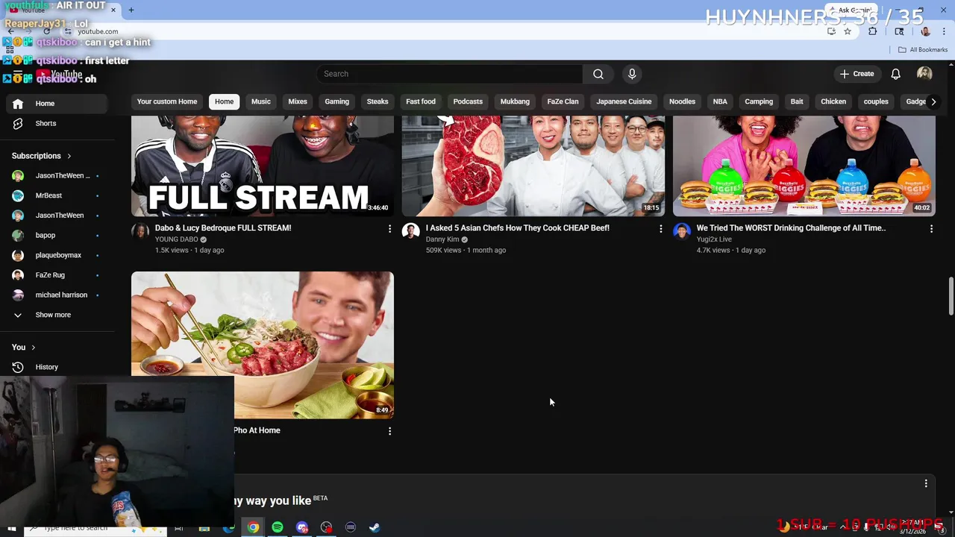This screenshot has width=955, height=537.
Task: Select the couples filter chip
Action: click(x=876, y=101)
